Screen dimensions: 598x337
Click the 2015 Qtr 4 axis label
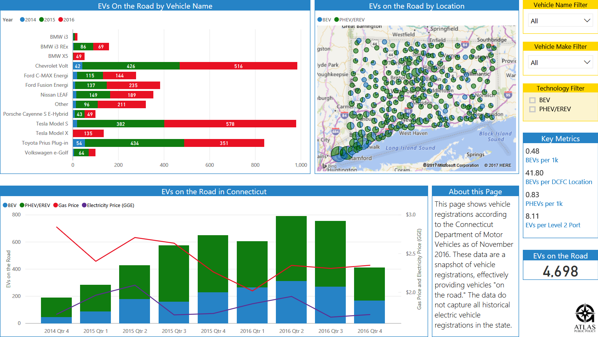[213, 331]
